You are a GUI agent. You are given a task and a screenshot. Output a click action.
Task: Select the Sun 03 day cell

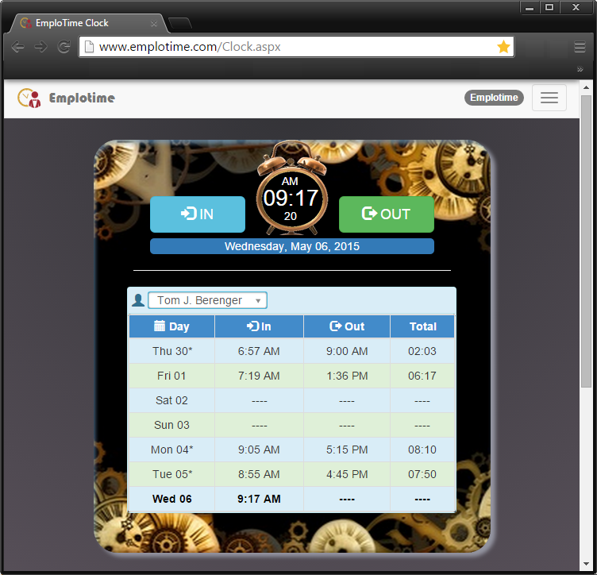click(x=171, y=425)
